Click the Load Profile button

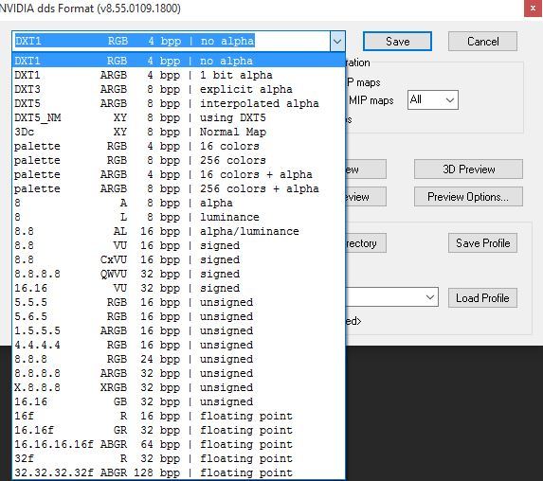[482, 298]
